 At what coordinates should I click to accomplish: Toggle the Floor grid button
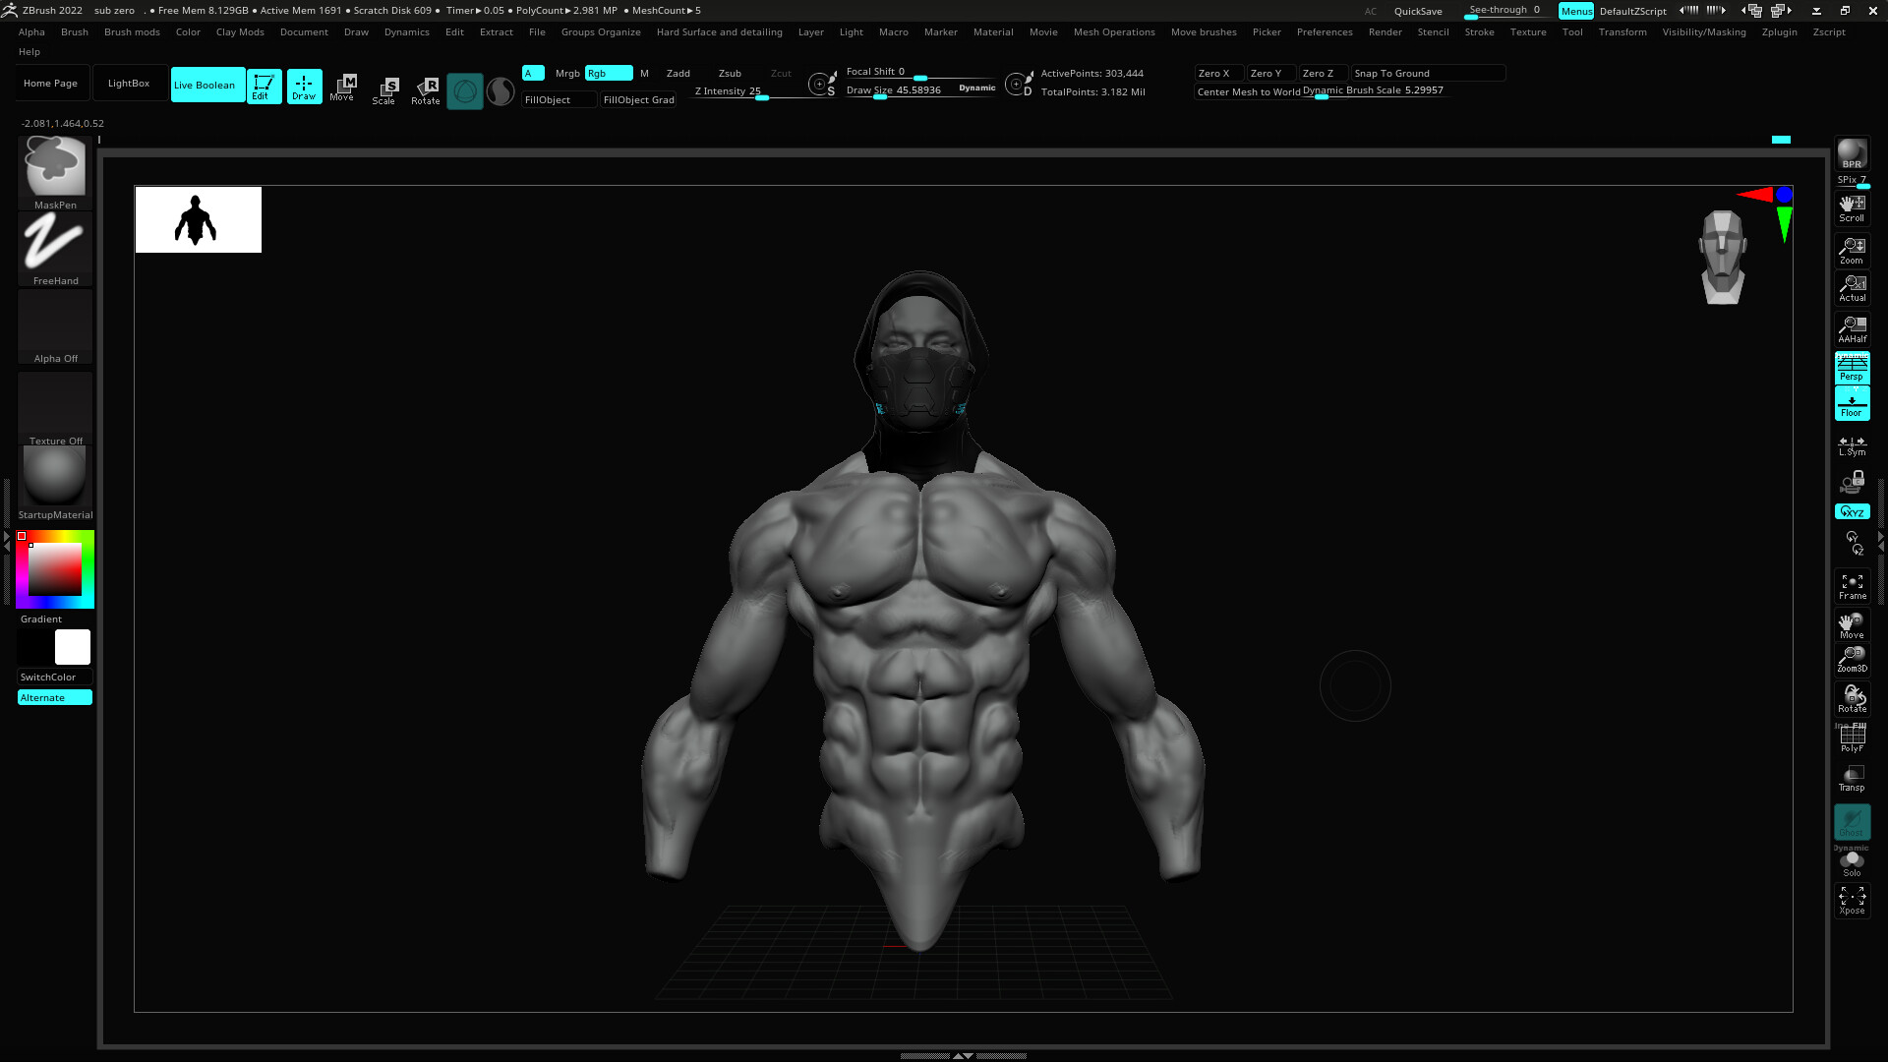[1852, 403]
